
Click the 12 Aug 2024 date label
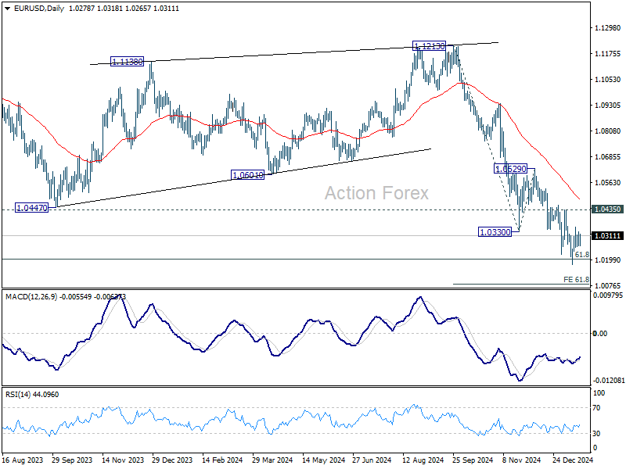423,460
